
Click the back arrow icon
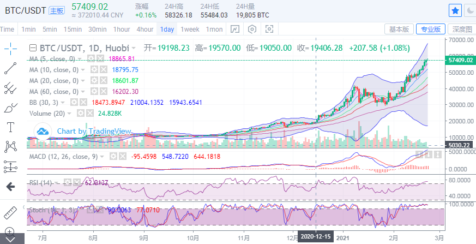click(x=10, y=187)
